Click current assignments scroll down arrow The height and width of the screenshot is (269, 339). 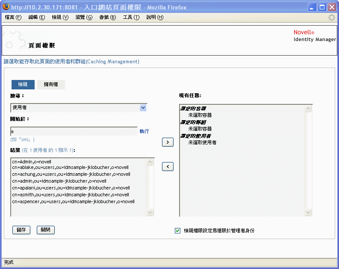308,213
